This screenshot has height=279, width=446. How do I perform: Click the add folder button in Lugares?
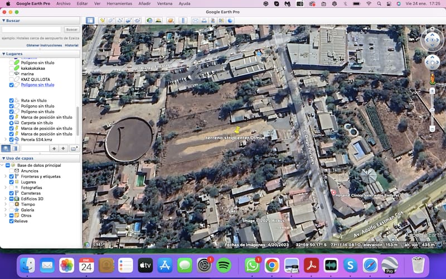[74, 148]
